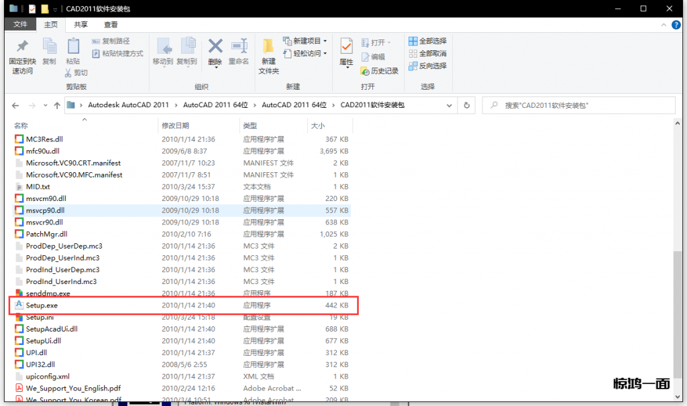
Task: Click the Copy icon in the ribbon
Action: tap(49, 48)
